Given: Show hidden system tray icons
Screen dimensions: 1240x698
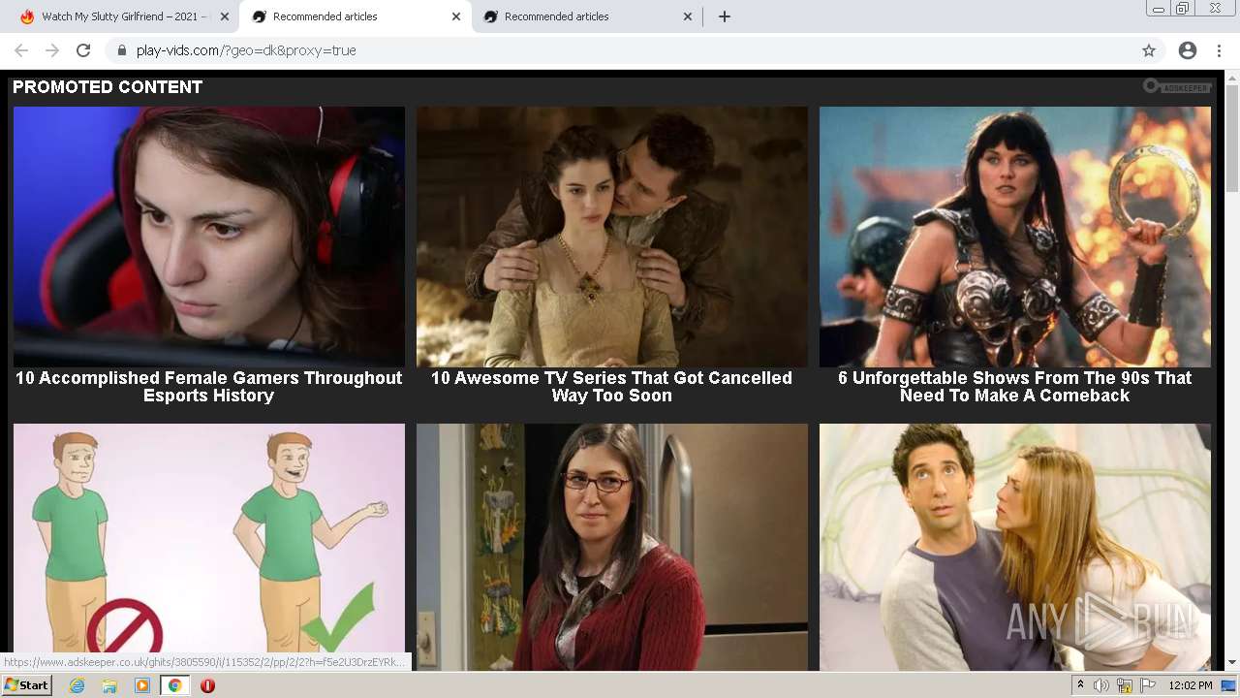Looking at the screenshot, I should point(1080,685).
